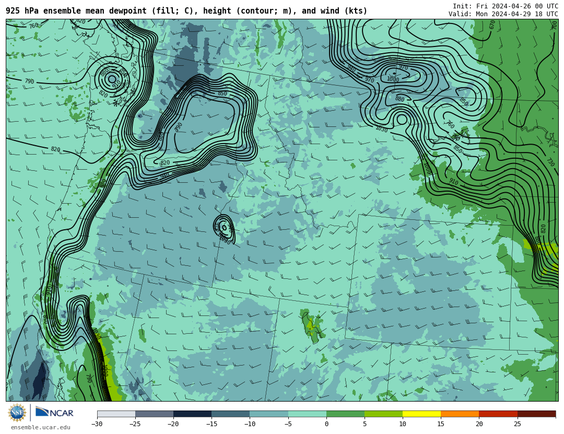Image resolution: width=564 pixels, height=434 pixels.
Task: Pick the light grey -30 to -25 swatch
Action: pos(116,414)
